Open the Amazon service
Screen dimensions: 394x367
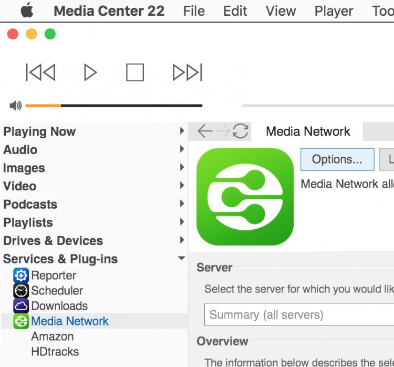52,337
